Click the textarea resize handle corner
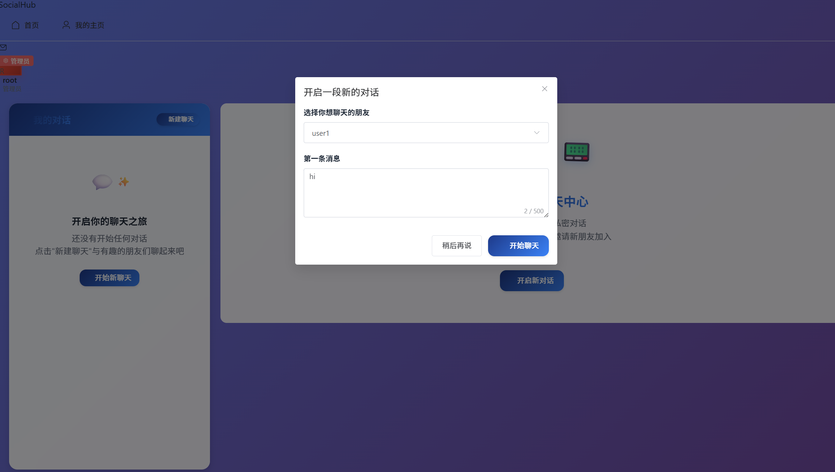Screen dimensions: 835x472 [x=546, y=215]
